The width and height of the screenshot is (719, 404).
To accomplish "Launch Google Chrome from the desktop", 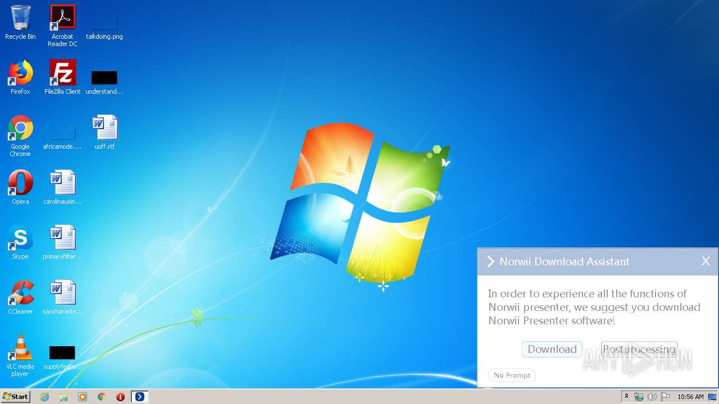I will coord(20,136).
